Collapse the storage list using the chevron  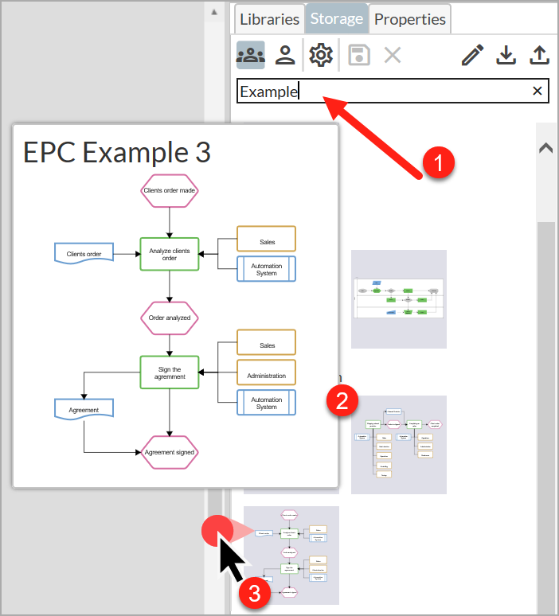coord(546,148)
